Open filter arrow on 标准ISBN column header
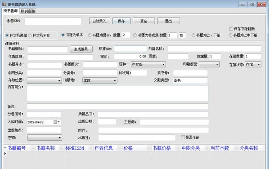Viewport: 270px width, 169px height. (x=91, y=148)
